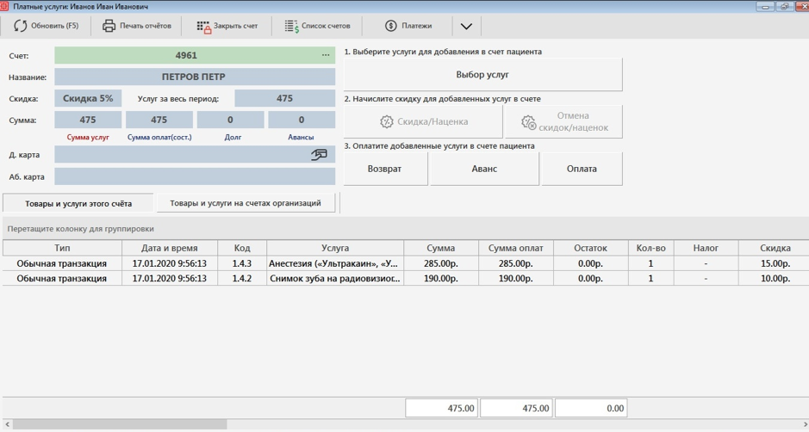Click Услуг за весь период value 475
Screen dimensions: 809x432
click(x=285, y=98)
